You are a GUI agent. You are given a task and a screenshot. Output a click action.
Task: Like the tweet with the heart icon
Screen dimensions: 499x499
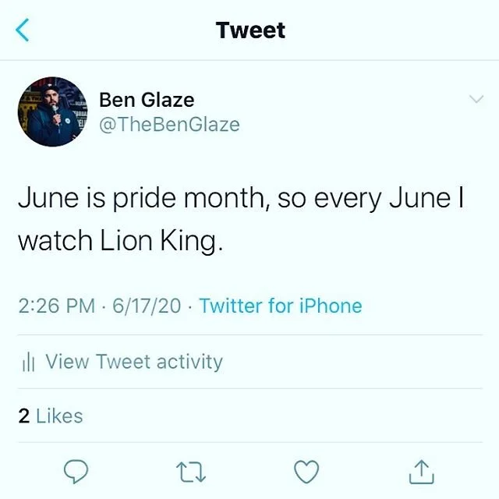[x=306, y=472]
